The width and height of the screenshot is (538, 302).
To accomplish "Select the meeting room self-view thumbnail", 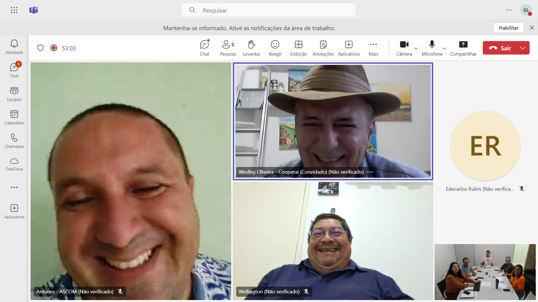I will pyautogui.click(x=485, y=272).
